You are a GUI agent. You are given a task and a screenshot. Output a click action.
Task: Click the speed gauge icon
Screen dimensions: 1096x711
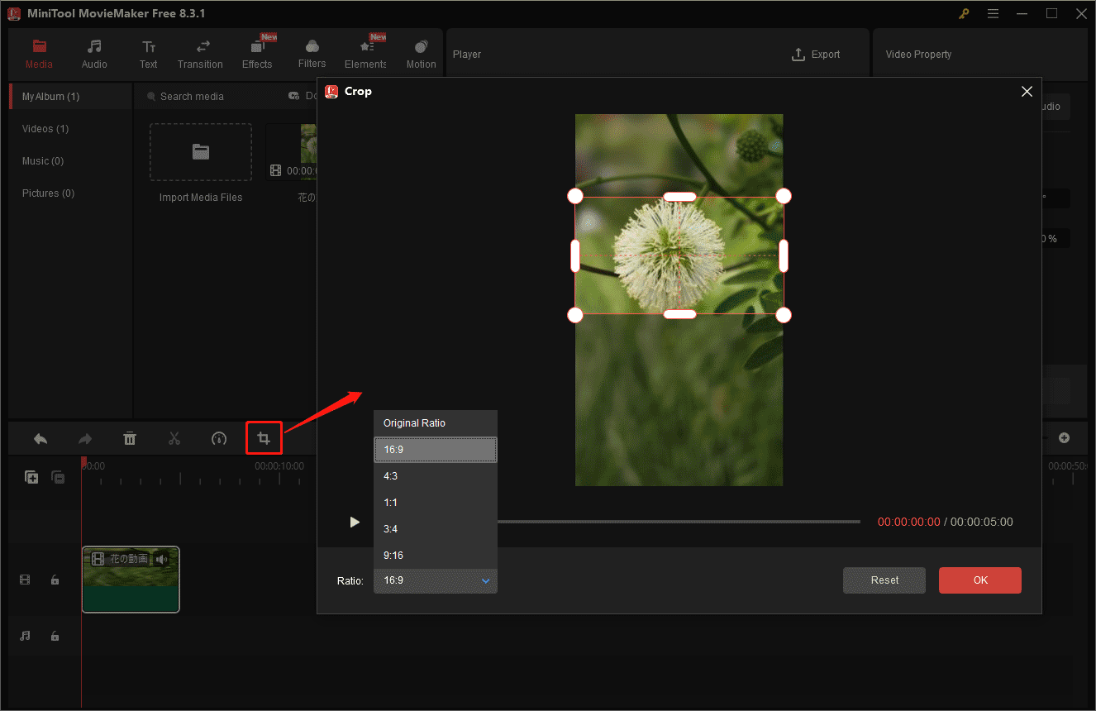[x=219, y=438]
